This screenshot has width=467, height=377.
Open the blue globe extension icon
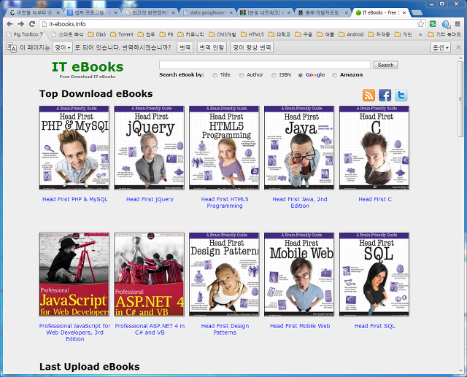tap(446, 24)
